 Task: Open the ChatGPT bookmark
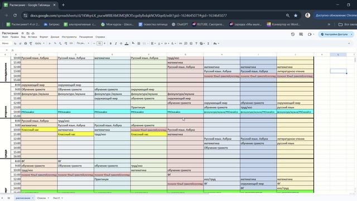coord(180,24)
